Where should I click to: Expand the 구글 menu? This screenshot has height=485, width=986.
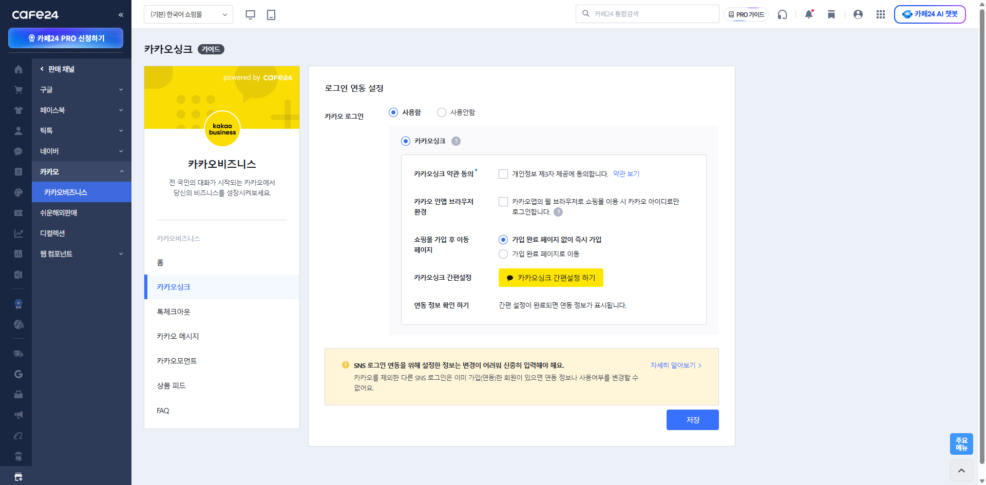pyautogui.click(x=82, y=90)
